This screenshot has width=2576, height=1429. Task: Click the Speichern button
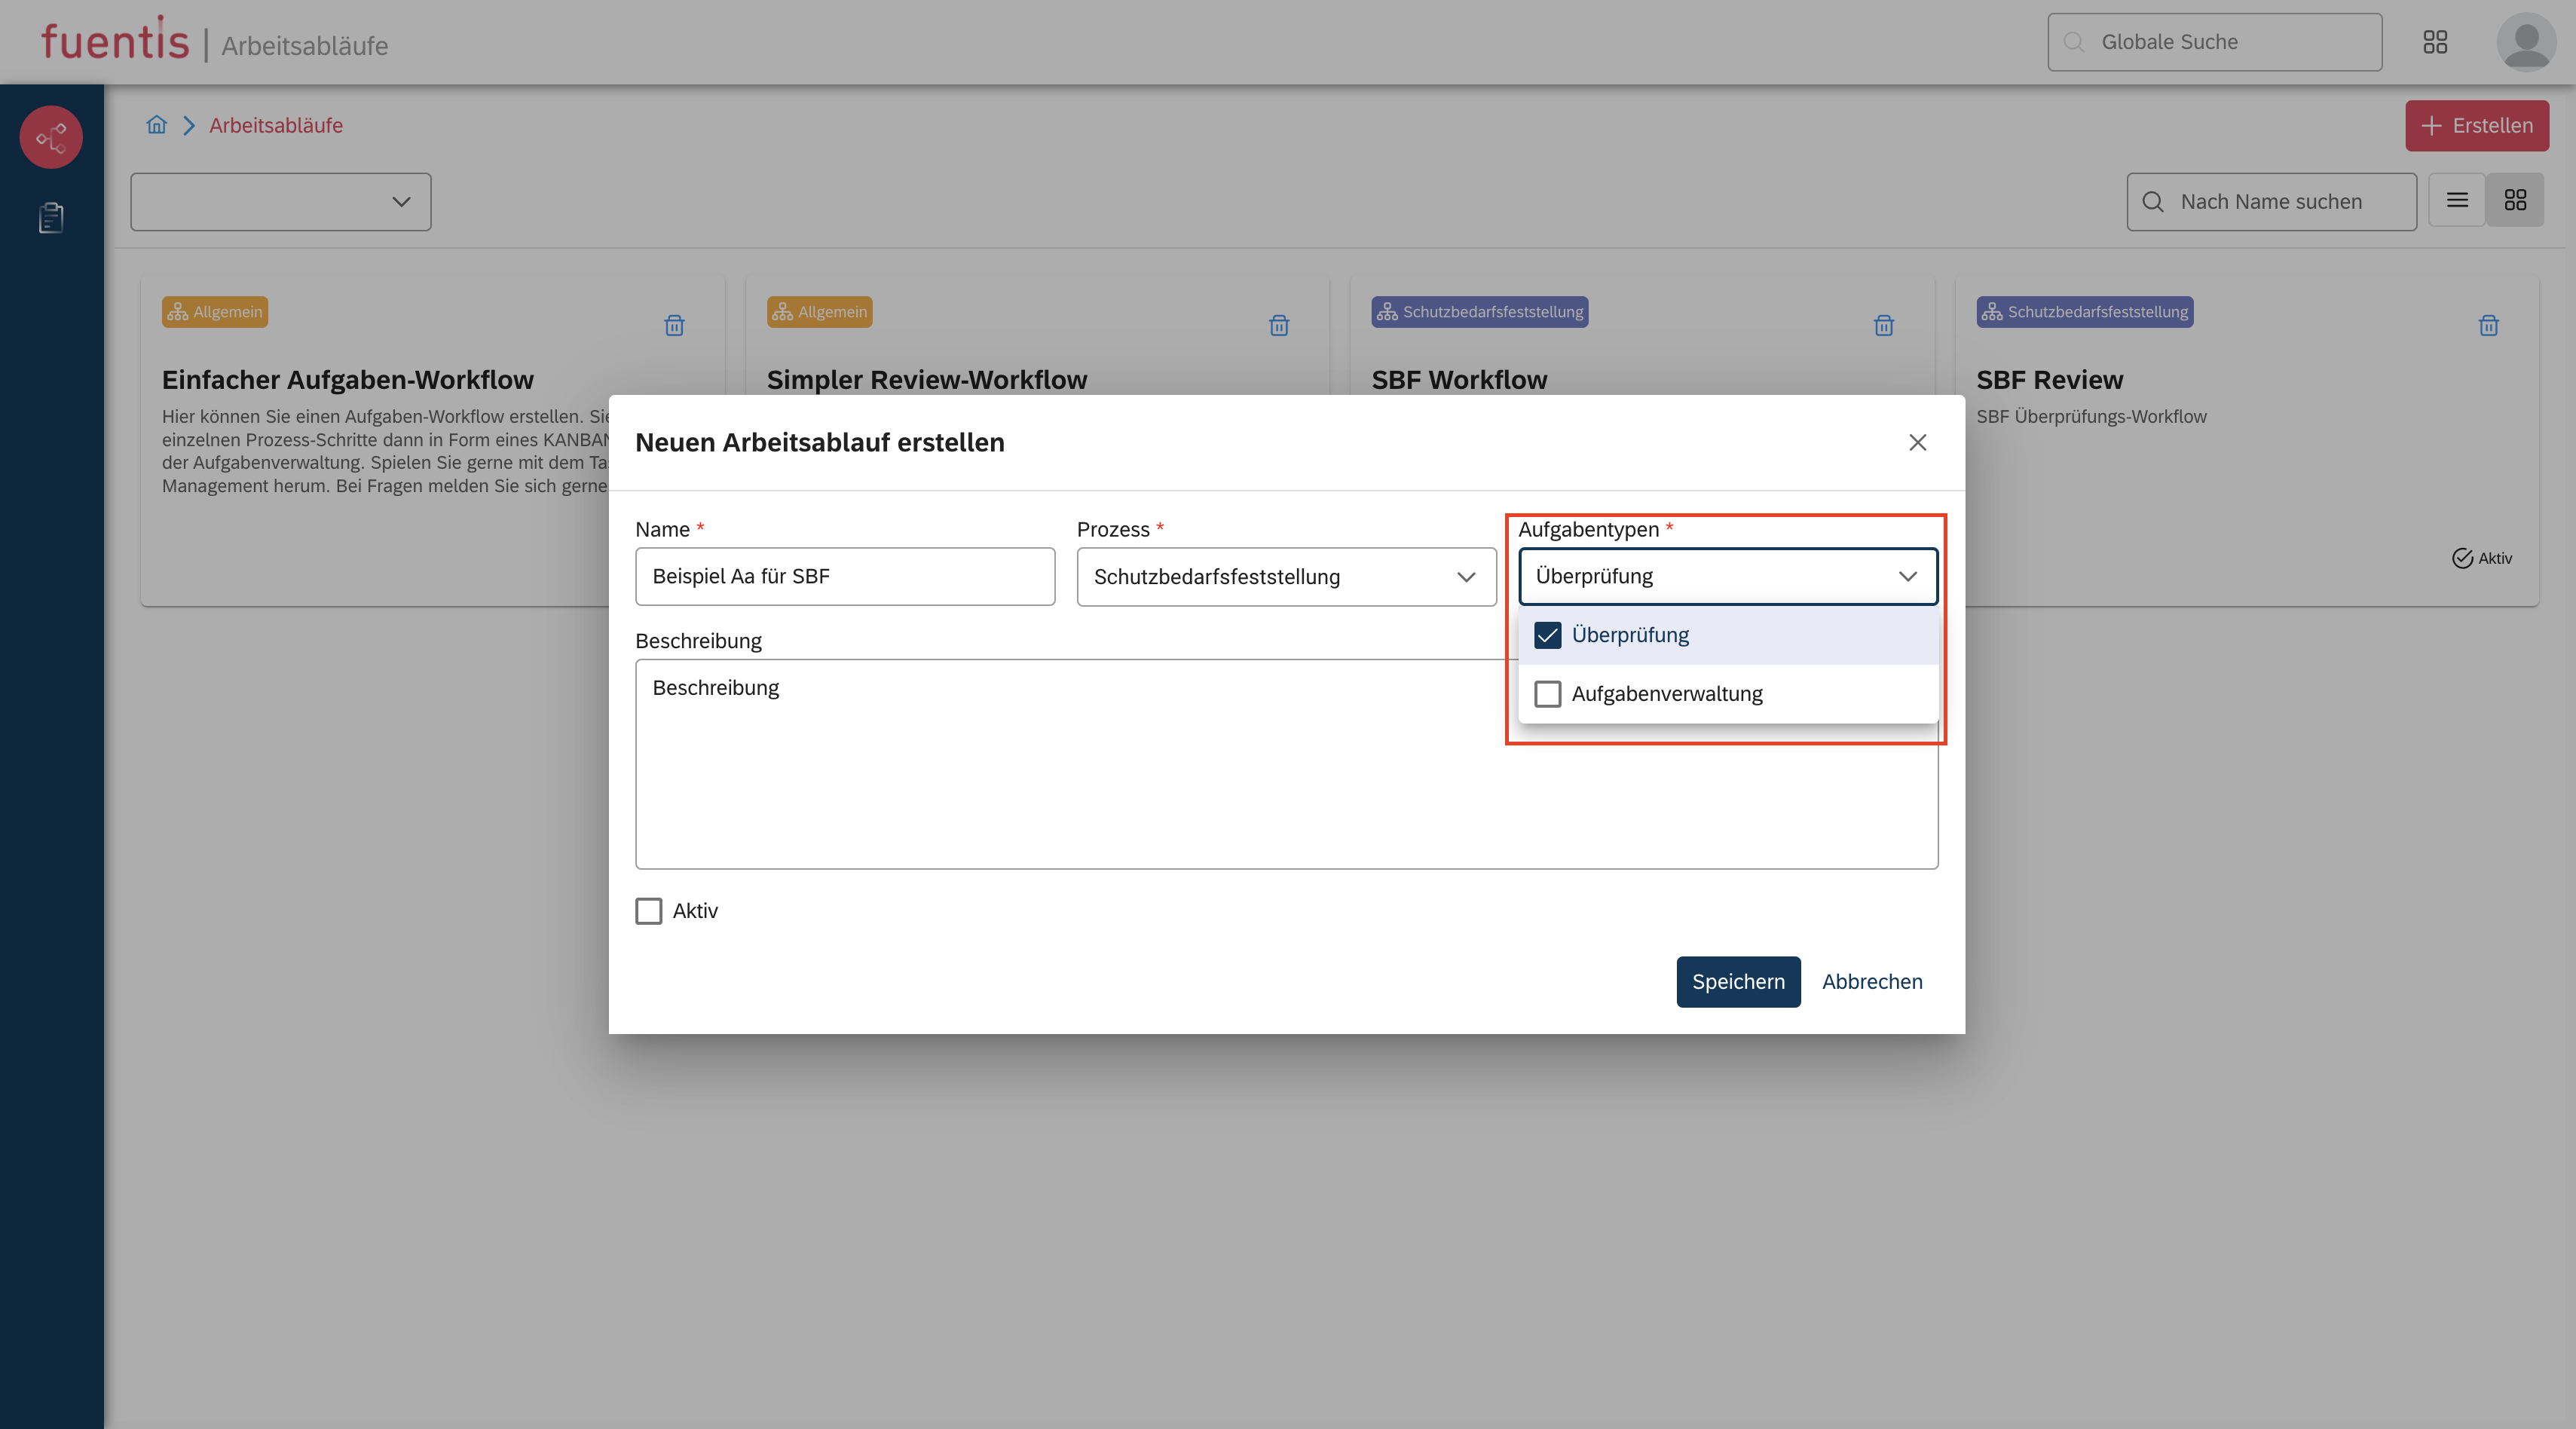pos(1738,982)
